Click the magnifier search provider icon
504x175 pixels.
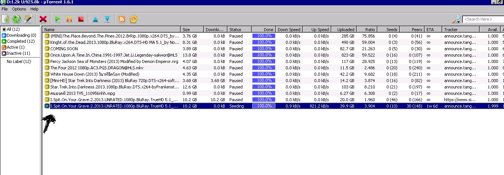tap(456, 19)
